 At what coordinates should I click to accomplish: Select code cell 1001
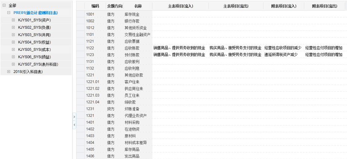pyautogui.click(x=95, y=14)
